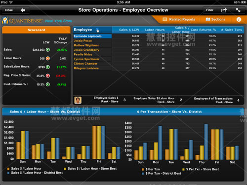Select the Scorecard tab
This screenshot has height=185, width=247.
point(36,30)
